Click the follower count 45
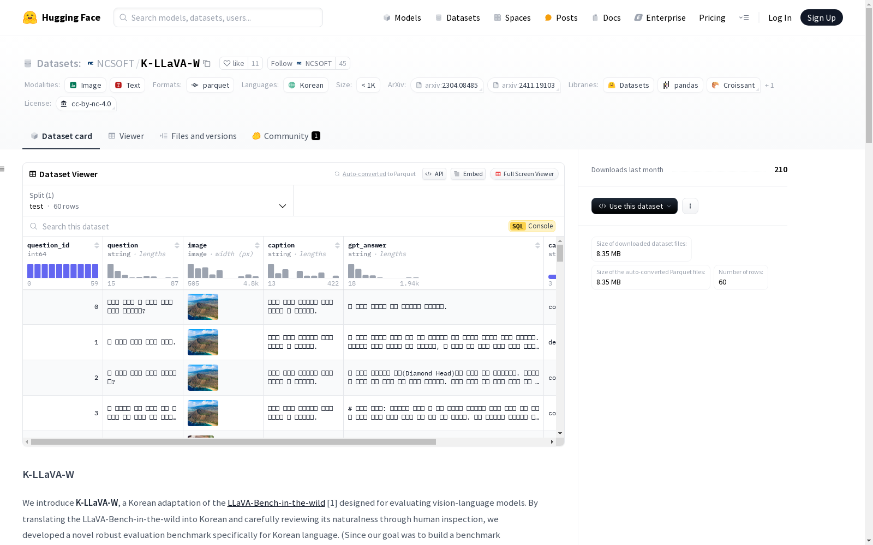Image resolution: width=873 pixels, height=545 pixels. point(343,63)
